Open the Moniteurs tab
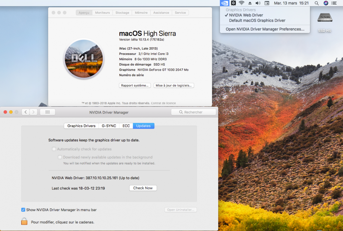This screenshot has width=343, height=231. tap(102, 13)
